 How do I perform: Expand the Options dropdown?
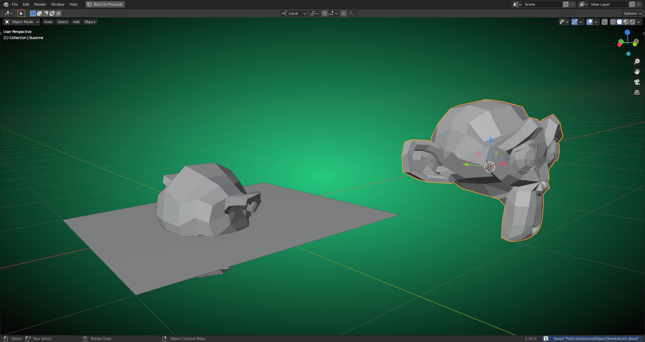632,13
